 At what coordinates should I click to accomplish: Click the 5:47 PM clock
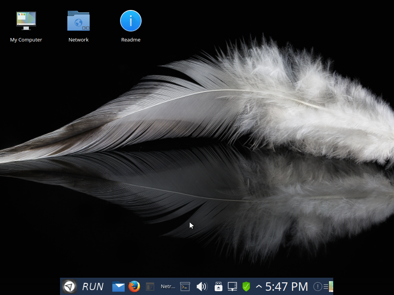coord(286,287)
